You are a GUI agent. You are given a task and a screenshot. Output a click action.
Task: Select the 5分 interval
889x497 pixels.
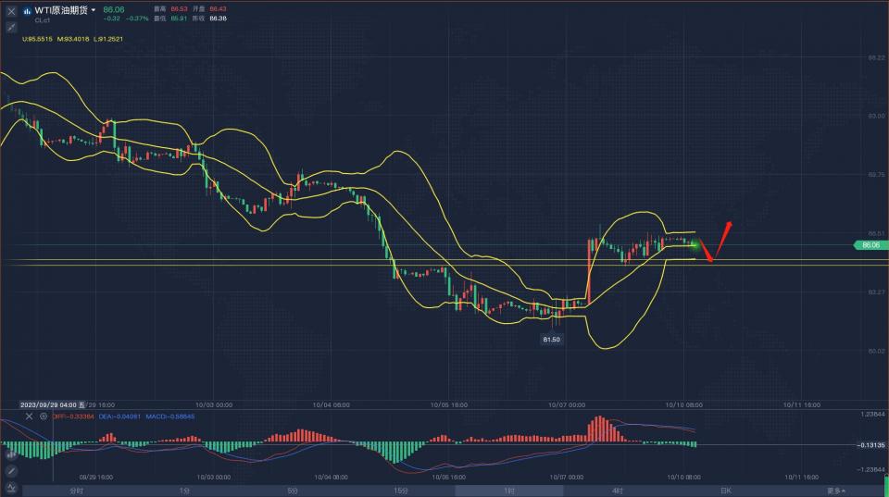pos(293,491)
